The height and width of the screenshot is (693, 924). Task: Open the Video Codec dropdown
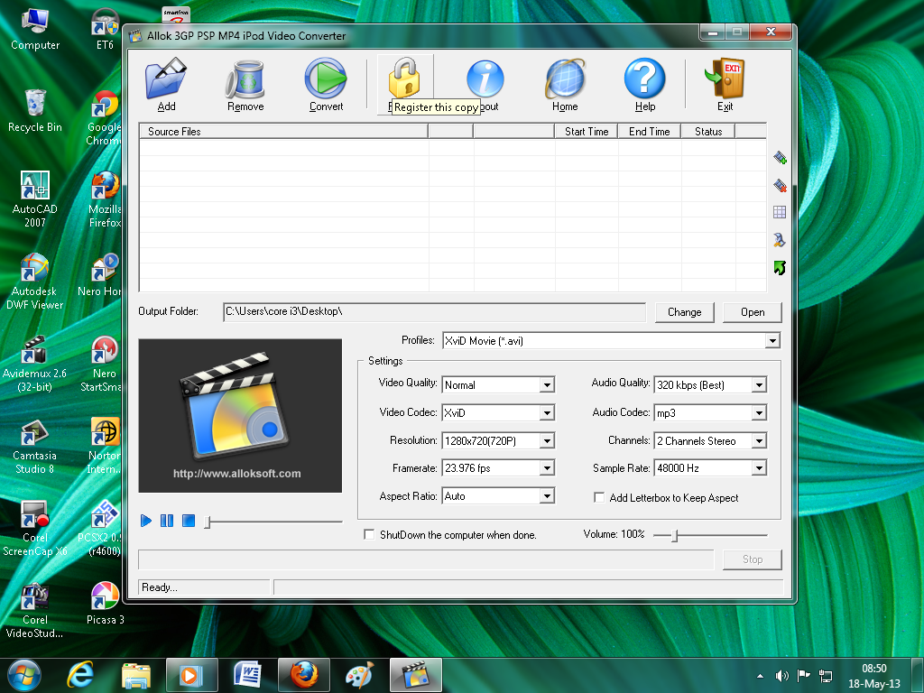[x=547, y=412]
